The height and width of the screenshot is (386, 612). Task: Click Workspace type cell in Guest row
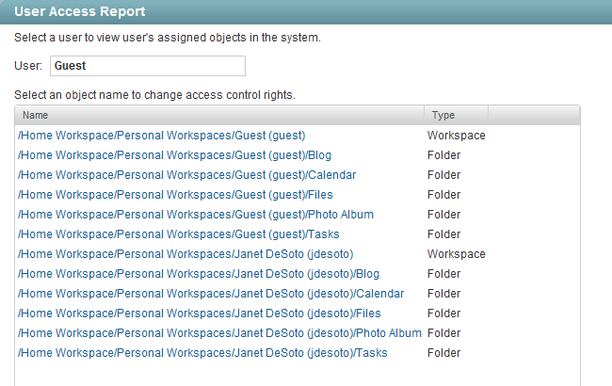457,136
